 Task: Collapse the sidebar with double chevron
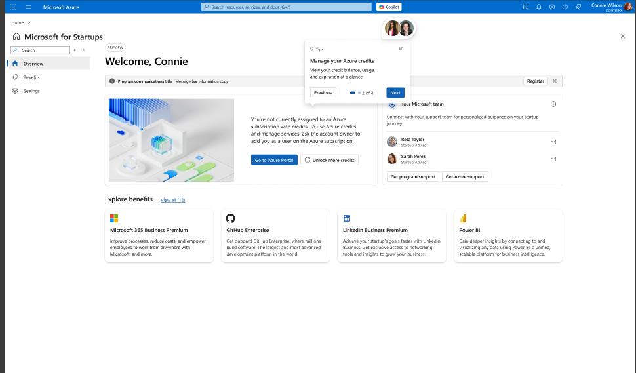tap(84, 50)
